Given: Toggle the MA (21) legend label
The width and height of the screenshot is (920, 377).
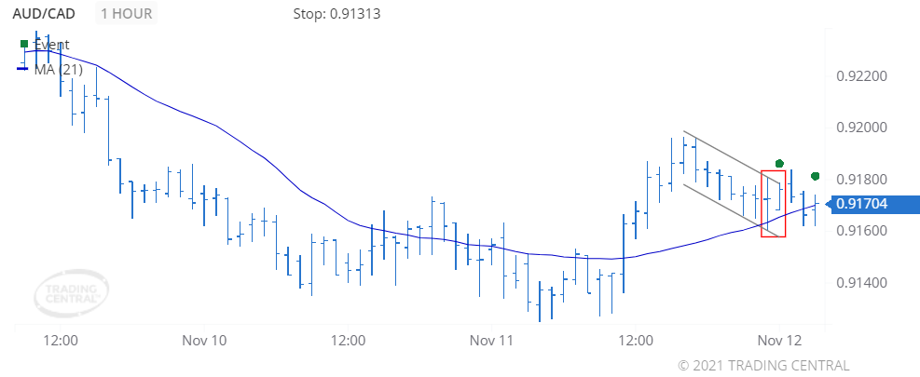Looking at the screenshot, I should click(x=58, y=69).
